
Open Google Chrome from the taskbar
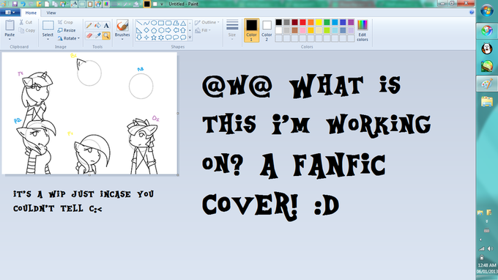(486, 31)
